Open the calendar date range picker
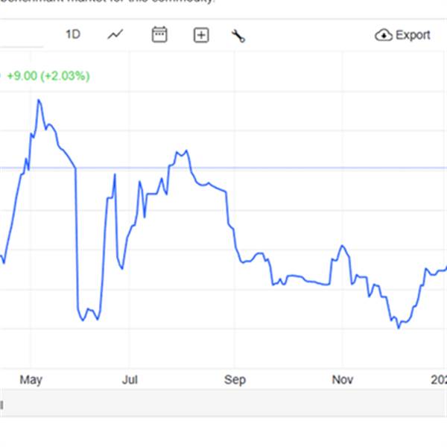This screenshot has width=447, height=447. [159, 35]
